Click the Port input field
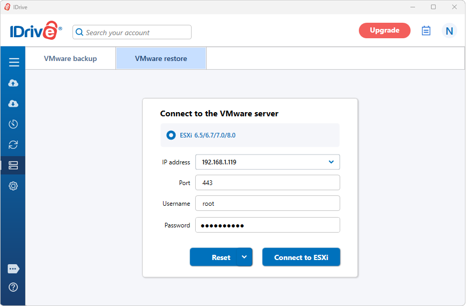 268,182
